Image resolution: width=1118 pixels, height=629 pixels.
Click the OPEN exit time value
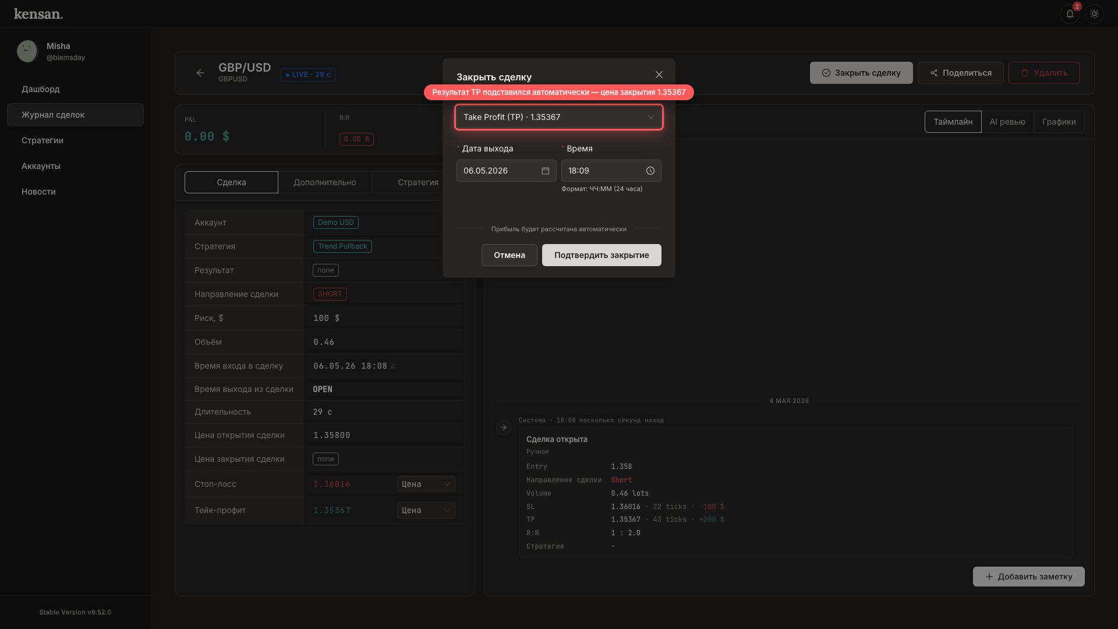pos(323,389)
